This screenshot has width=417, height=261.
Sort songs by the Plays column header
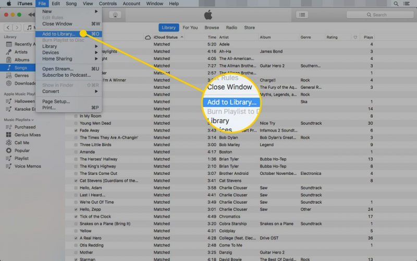(369, 38)
